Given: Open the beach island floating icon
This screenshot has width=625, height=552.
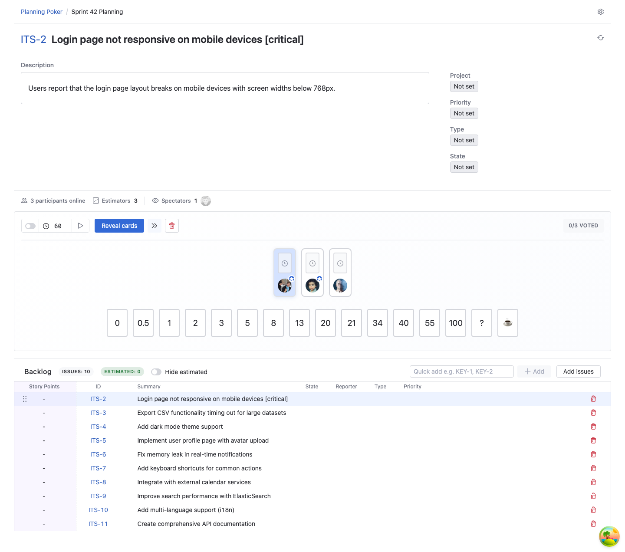Looking at the screenshot, I should click(609, 536).
